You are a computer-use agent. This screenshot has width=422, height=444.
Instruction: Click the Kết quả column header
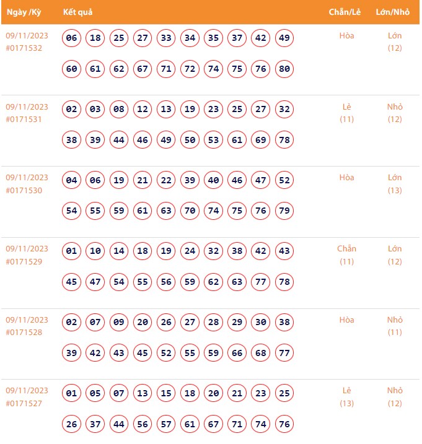(x=78, y=12)
